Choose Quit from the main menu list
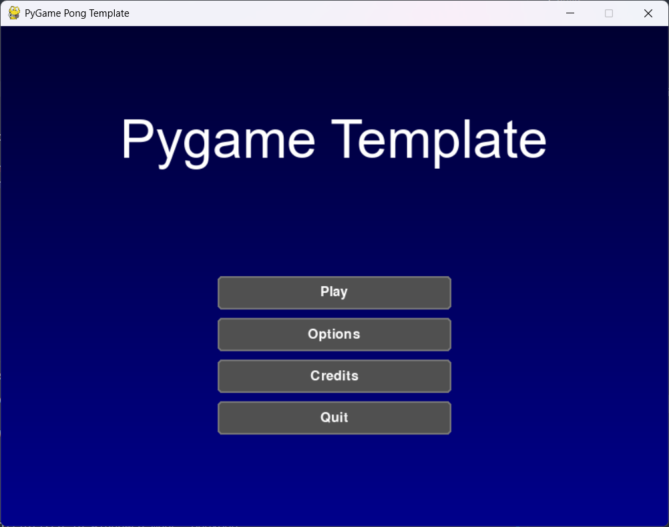Image resolution: width=669 pixels, height=527 pixels. tap(334, 418)
